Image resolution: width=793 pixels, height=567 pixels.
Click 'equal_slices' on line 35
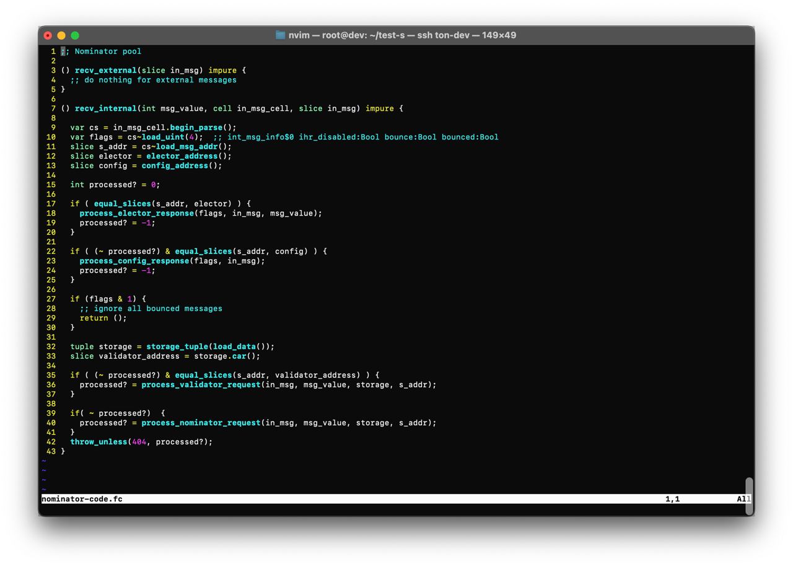point(203,376)
